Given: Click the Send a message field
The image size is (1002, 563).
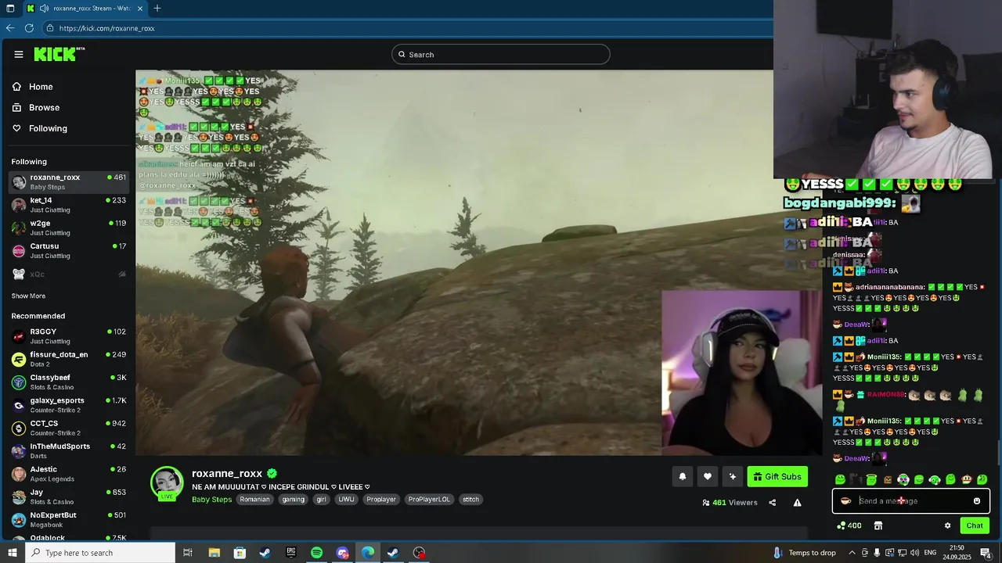Looking at the screenshot, I should [x=911, y=501].
